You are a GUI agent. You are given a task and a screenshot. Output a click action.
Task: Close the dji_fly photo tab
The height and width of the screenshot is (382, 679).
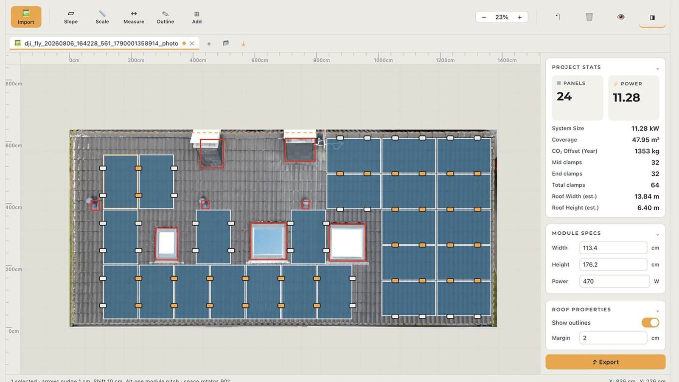192,43
